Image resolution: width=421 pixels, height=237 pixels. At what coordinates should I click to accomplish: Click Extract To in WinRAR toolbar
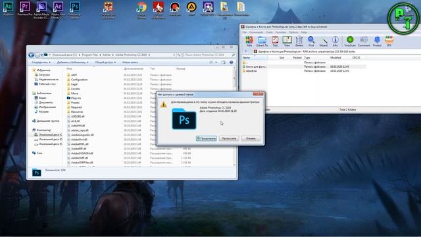click(x=262, y=41)
